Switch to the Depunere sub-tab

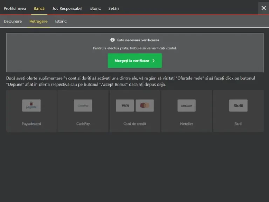coord(13,21)
